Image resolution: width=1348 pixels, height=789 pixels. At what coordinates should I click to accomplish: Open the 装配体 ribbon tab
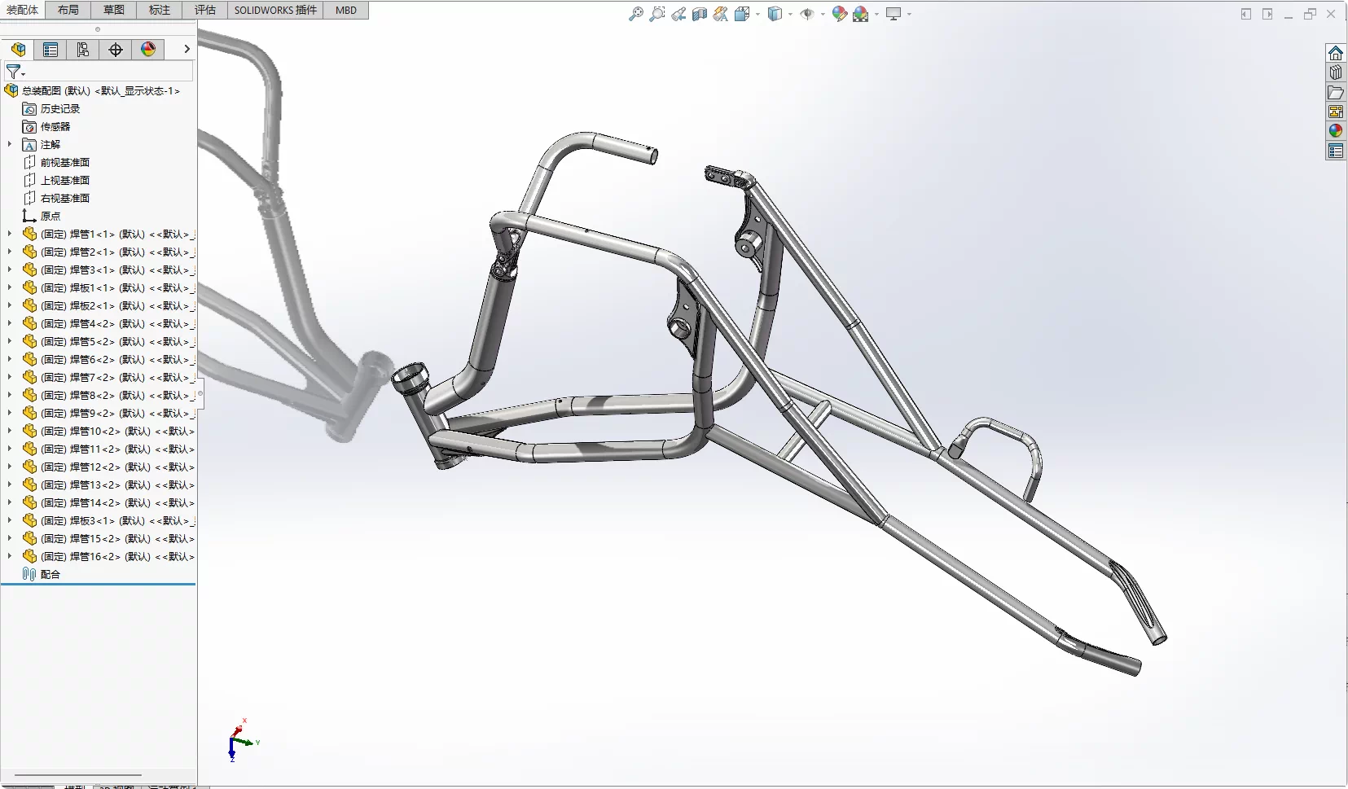pos(22,10)
